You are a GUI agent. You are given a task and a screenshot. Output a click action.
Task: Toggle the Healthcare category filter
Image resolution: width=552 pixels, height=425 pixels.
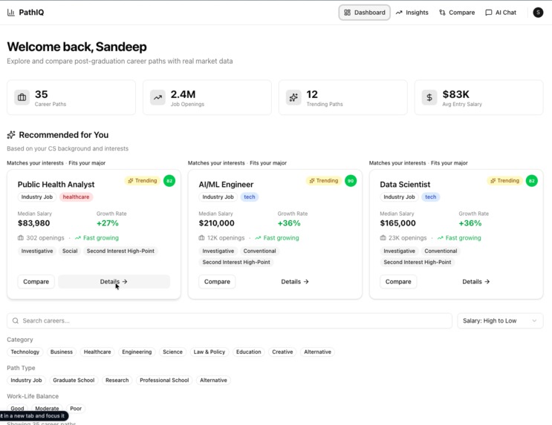tap(97, 352)
